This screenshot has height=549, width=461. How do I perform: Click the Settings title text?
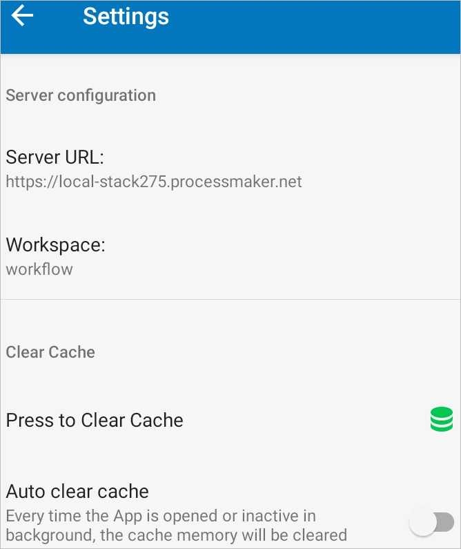pos(126,17)
